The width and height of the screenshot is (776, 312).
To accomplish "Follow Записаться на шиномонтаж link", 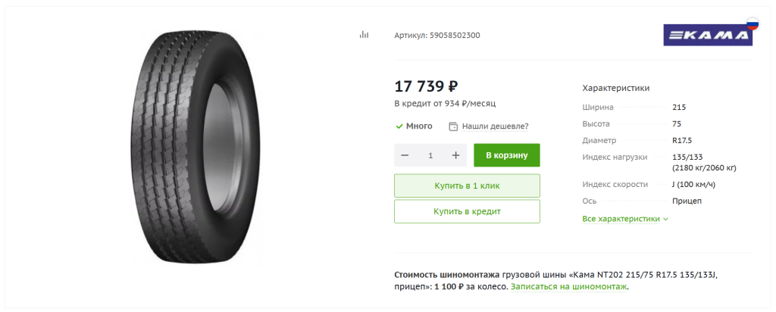I will coord(569,287).
